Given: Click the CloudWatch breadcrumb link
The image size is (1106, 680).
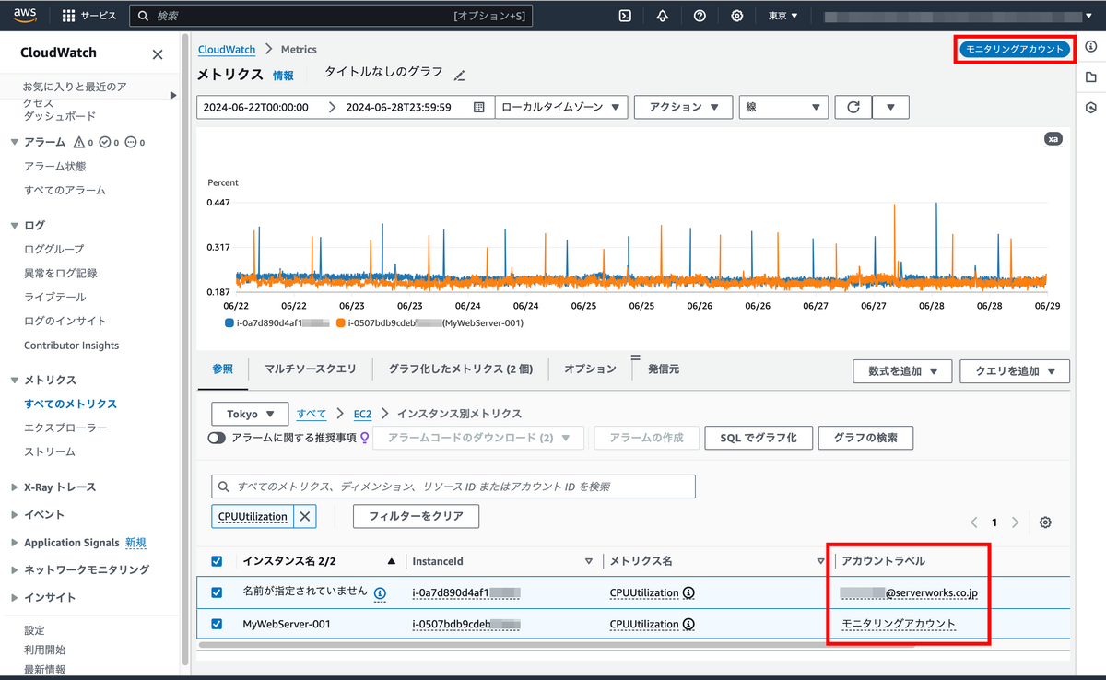Looking at the screenshot, I should click(227, 49).
